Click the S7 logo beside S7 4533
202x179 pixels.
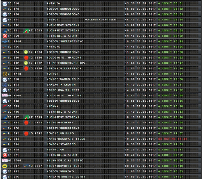pos(26,52)
